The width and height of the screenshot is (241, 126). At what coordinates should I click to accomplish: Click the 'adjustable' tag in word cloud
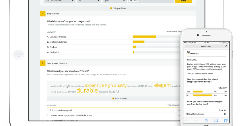click(103, 92)
